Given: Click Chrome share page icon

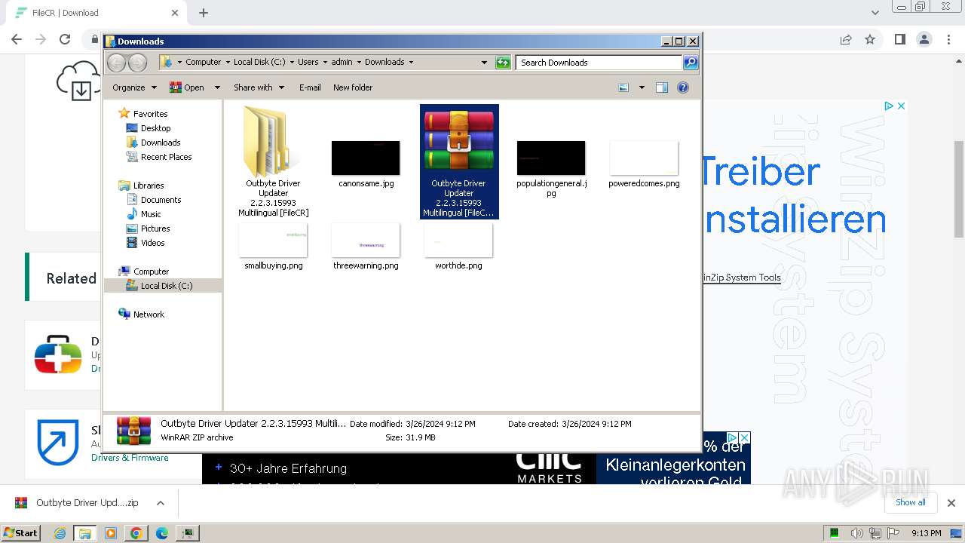Looking at the screenshot, I should click(x=846, y=39).
